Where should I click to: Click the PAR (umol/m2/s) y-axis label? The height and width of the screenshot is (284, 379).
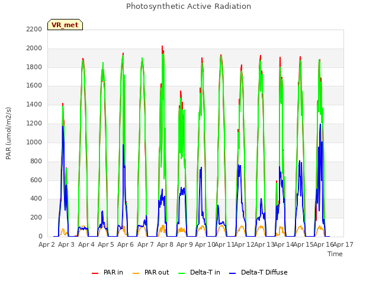coord(8,133)
